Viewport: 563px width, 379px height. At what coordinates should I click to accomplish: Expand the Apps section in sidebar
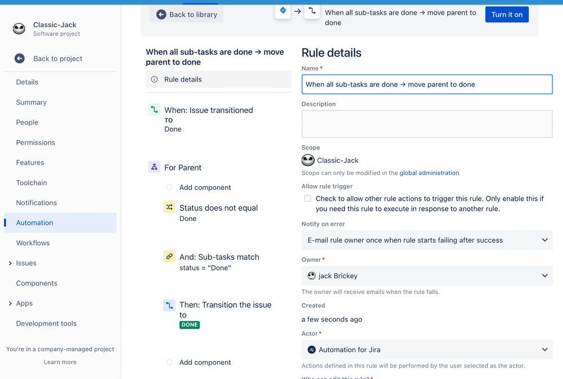[x=10, y=303]
